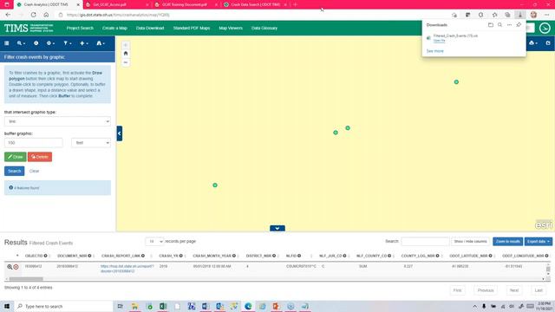Open the filter funnel dropdown in the TIMS toolbar

click(x=68, y=43)
